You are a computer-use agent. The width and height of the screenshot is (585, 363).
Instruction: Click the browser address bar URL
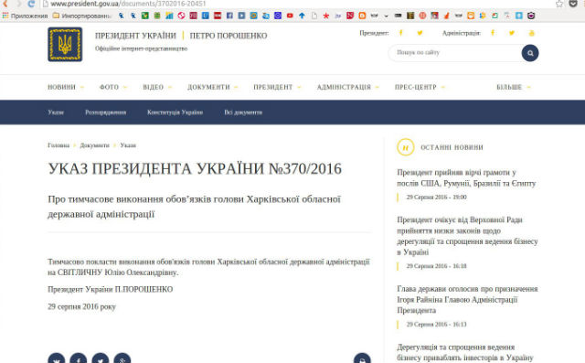point(128,4)
